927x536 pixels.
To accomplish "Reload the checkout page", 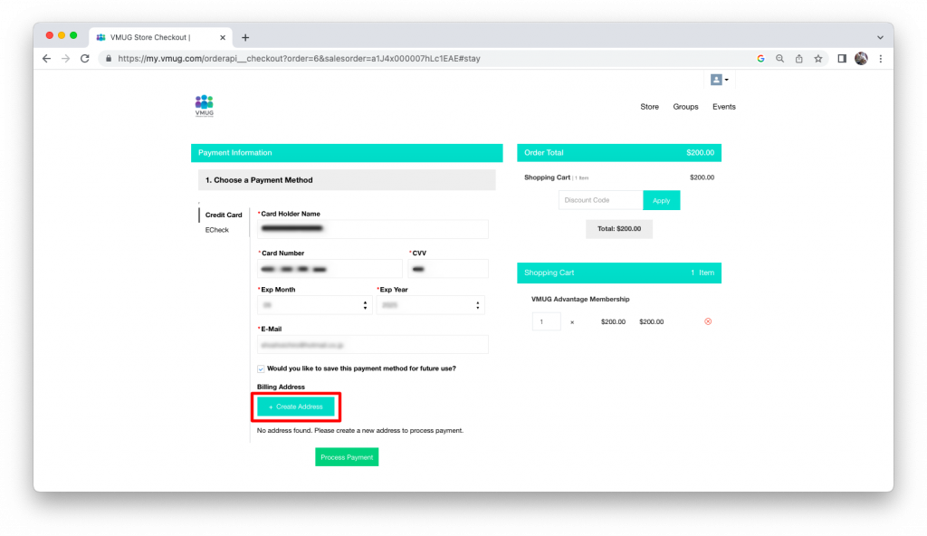I will tap(84, 57).
